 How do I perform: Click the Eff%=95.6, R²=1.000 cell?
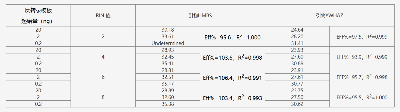click(x=232, y=37)
